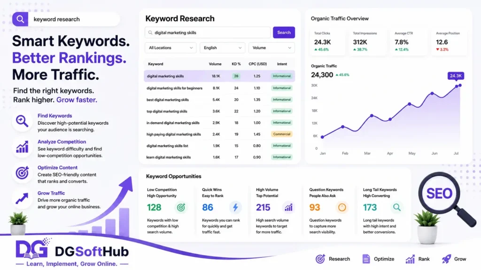Select 'learn digital marketing skills' keyword
This screenshot has height=270, width=481.
click(169, 157)
